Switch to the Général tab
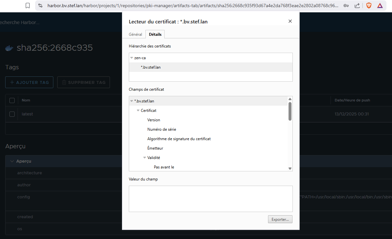The image size is (392, 239). [135, 34]
